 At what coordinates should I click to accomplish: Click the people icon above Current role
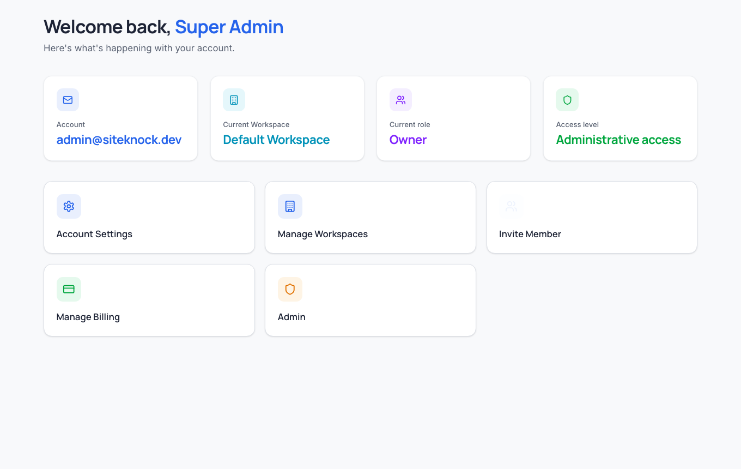tap(400, 100)
